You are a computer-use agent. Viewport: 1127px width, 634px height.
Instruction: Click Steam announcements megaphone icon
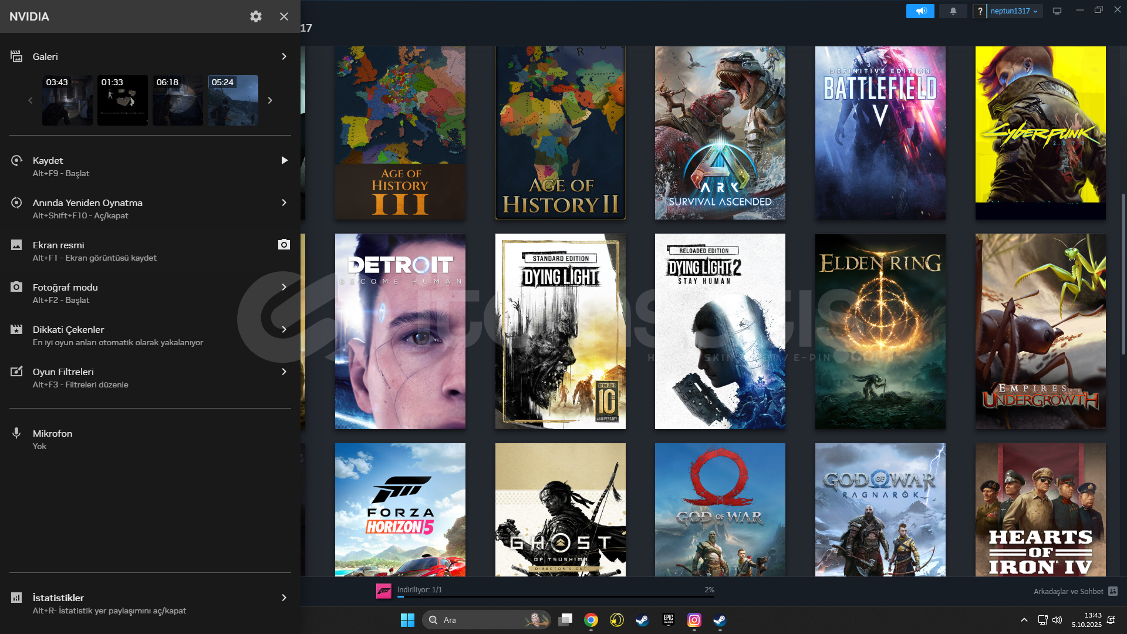click(x=920, y=11)
